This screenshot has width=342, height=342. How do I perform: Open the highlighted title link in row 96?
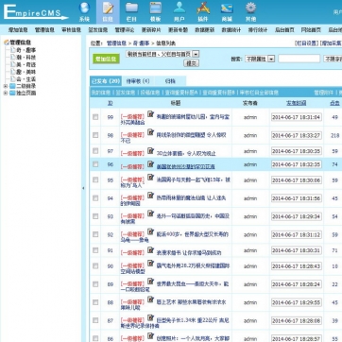click(x=185, y=166)
